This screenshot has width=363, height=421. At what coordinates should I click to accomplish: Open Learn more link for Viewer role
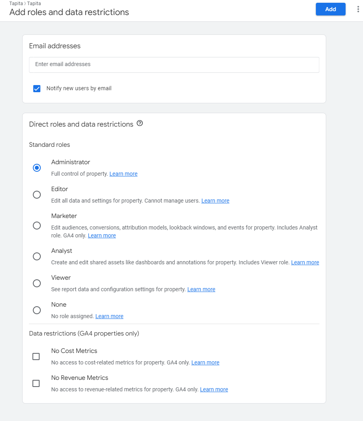tap(201, 289)
